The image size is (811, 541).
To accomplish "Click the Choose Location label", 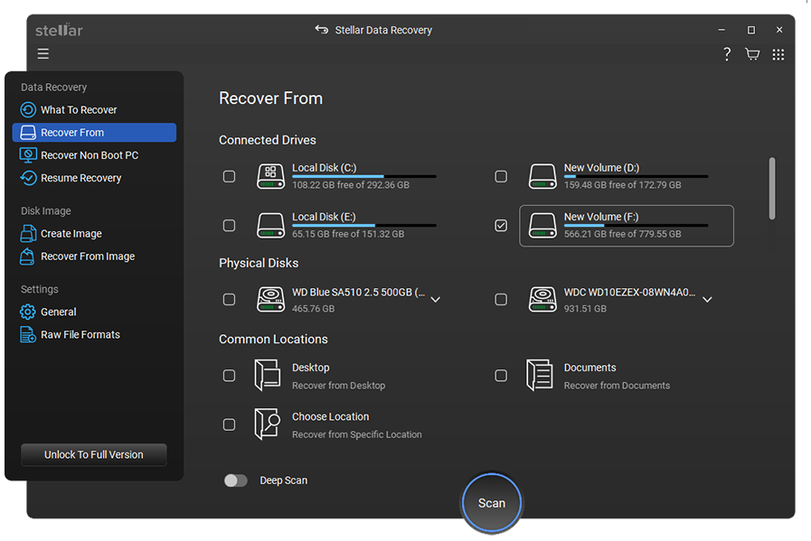I will tap(331, 416).
